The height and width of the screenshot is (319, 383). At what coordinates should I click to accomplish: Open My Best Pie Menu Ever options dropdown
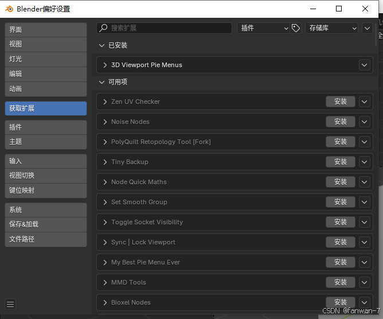365,262
